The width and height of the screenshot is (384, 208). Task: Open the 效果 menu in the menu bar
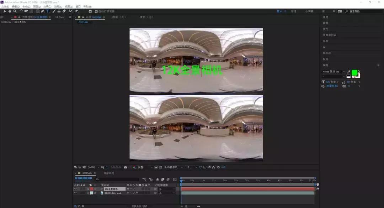coord(47,6)
